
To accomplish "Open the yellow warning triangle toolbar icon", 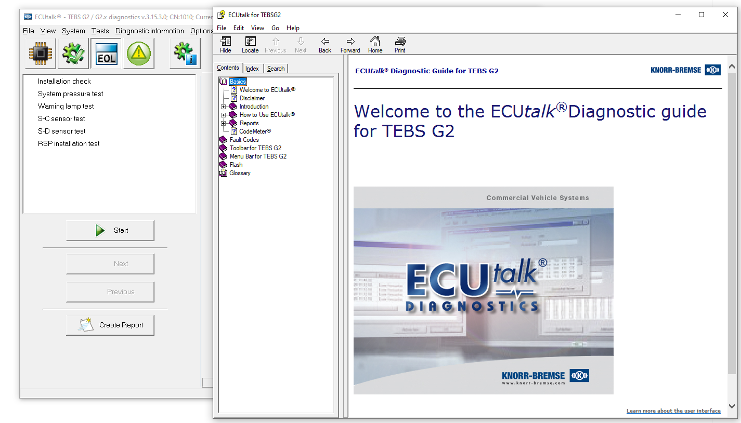I will click(x=138, y=54).
